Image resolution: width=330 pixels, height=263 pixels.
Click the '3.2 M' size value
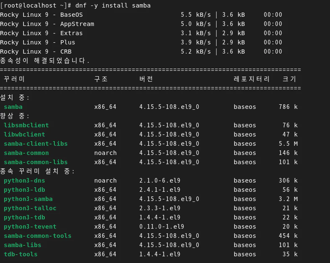point(288,199)
